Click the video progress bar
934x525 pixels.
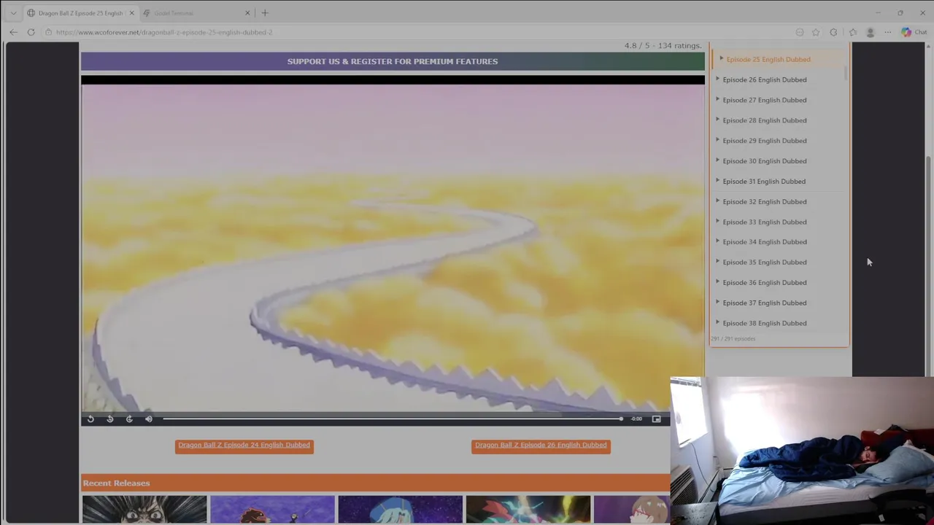point(393,419)
